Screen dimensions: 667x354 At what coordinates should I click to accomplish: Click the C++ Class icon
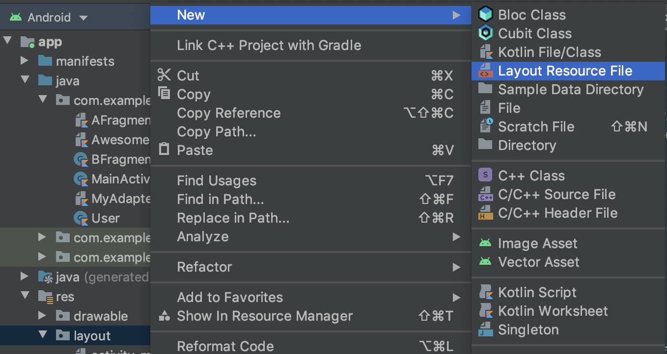485,176
